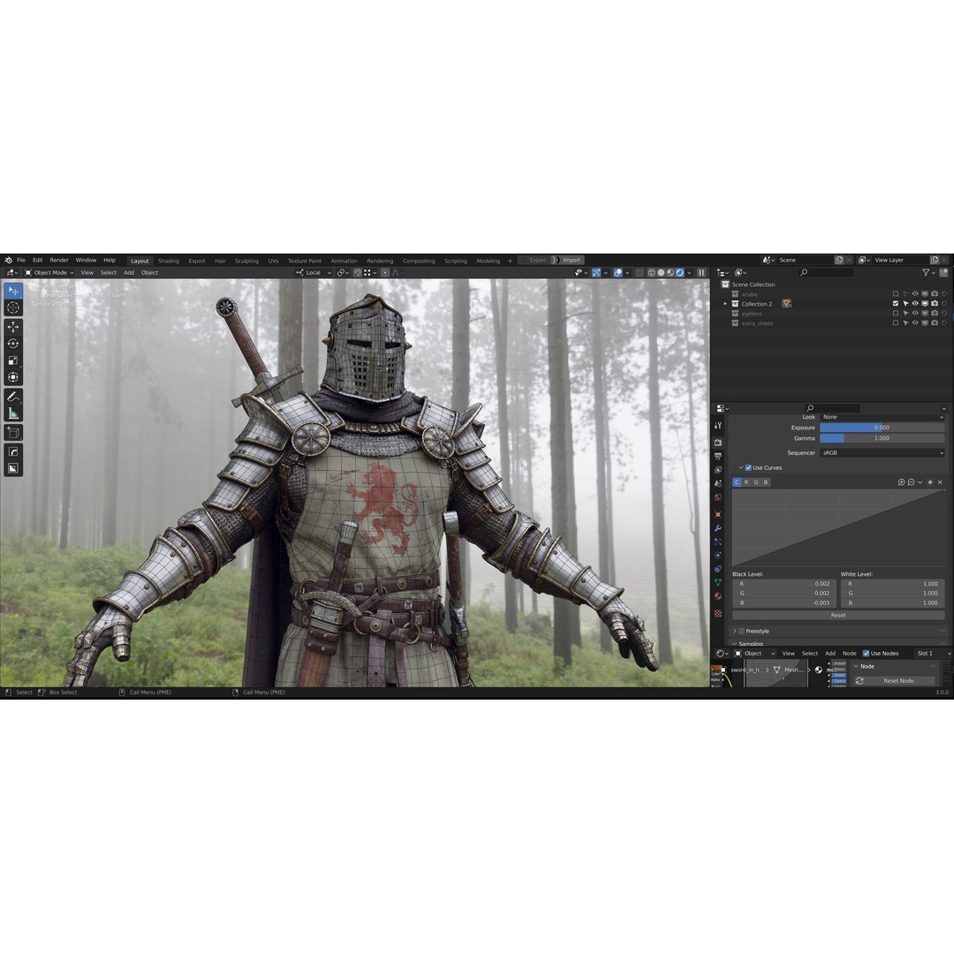
Task: Switch viewport to solid shading
Action: 661,273
